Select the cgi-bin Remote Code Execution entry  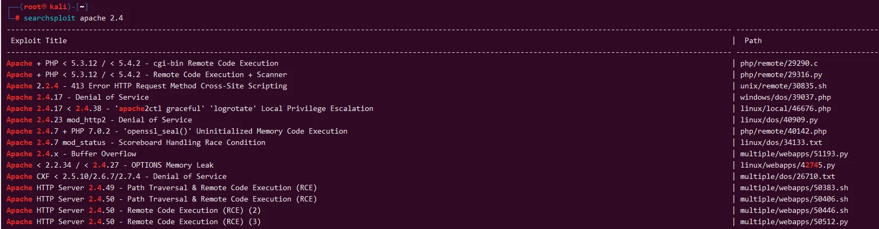pos(142,64)
